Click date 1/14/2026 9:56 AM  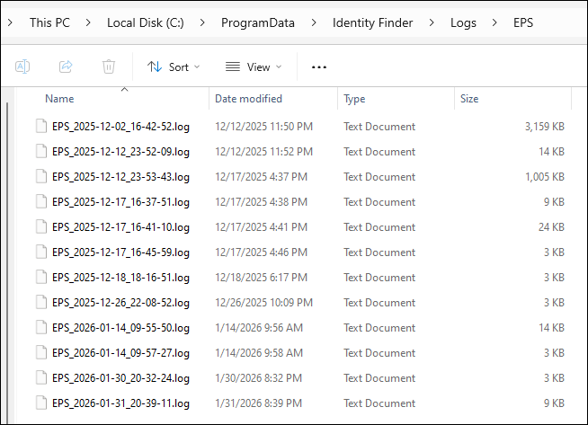(x=259, y=328)
